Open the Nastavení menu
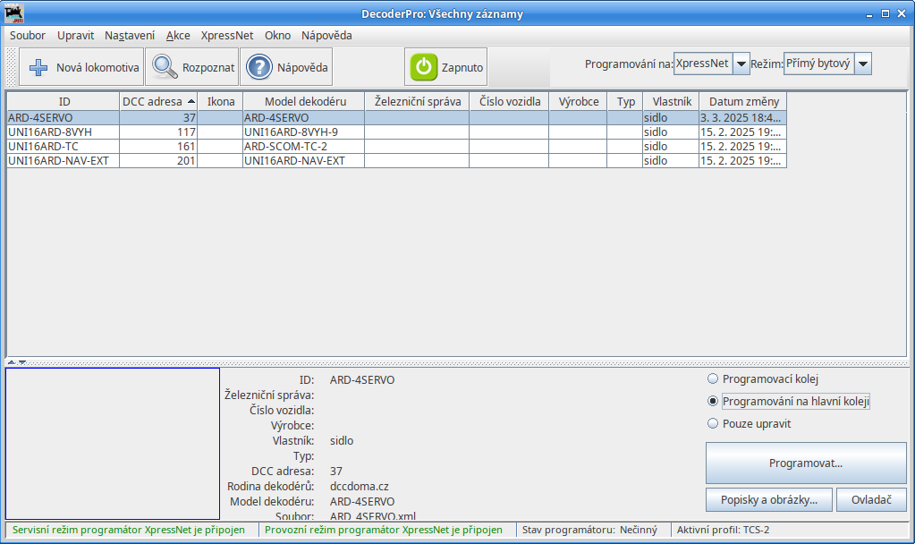The image size is (915, 544). (x=130, y=36)
